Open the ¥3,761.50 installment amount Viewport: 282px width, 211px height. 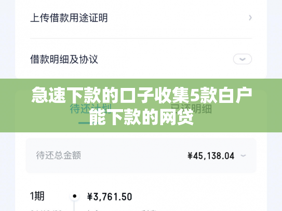tap(110, 197)
